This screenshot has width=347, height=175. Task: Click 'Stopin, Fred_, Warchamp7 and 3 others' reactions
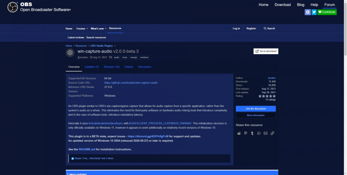coord(94,159)
